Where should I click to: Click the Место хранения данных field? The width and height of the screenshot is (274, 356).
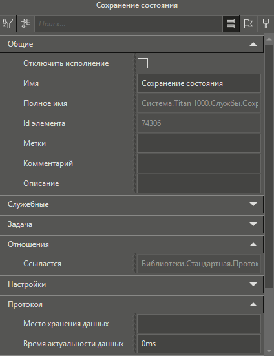point(199,324)
